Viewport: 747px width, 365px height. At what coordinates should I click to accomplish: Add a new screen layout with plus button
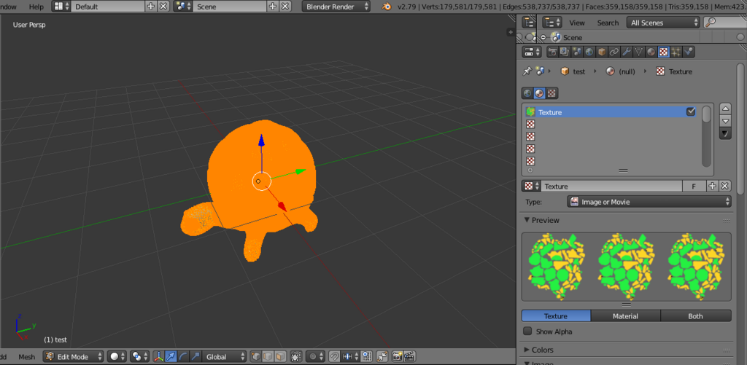[x=150, y=7]
